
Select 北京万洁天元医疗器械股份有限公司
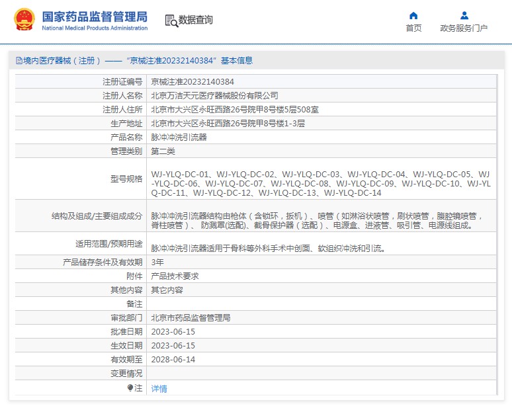click(214, 96)
